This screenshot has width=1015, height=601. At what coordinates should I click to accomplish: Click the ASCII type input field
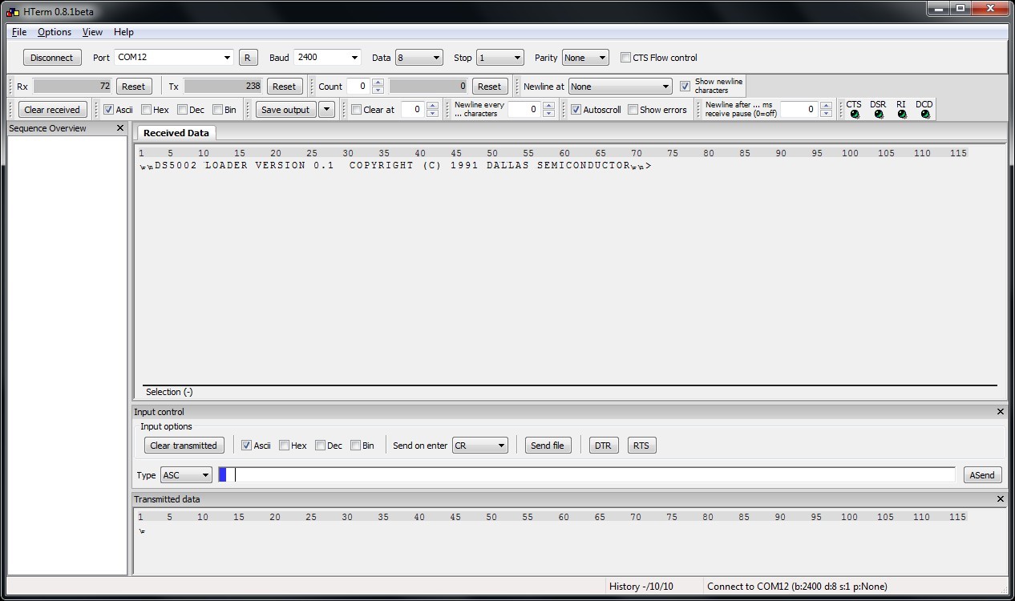(593, 475)
